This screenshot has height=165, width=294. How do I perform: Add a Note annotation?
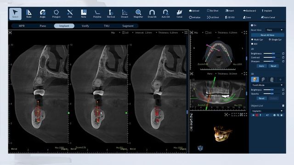coord(84,14)
